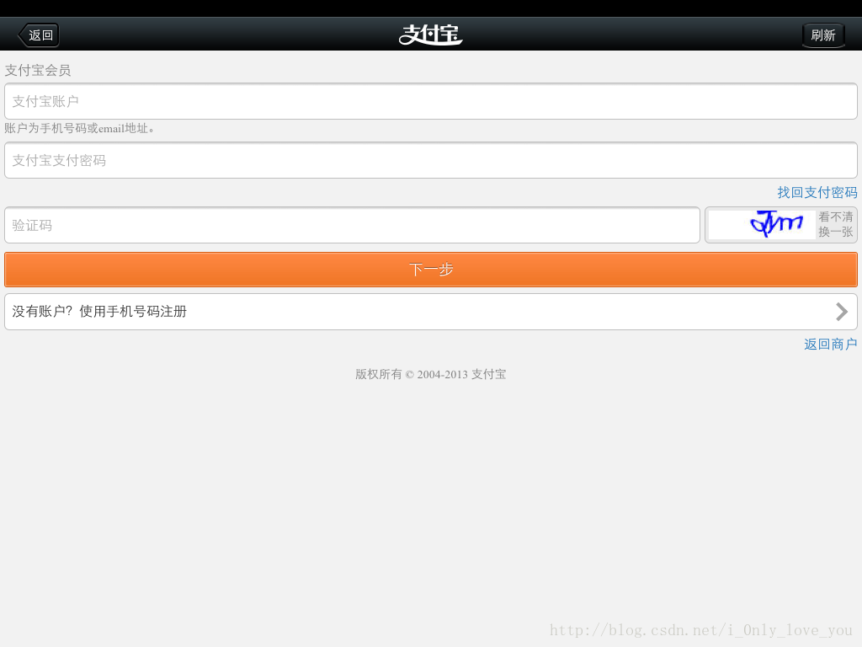Open the 找回支付密码 link
This screenshot has height=647, width=862.
(817, 193)
